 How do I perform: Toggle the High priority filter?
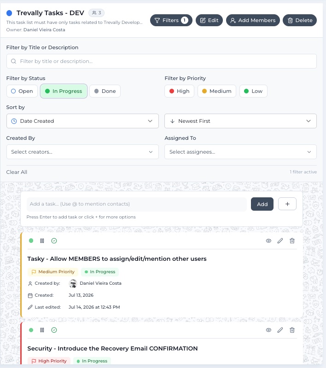click(x=179, y=91)
